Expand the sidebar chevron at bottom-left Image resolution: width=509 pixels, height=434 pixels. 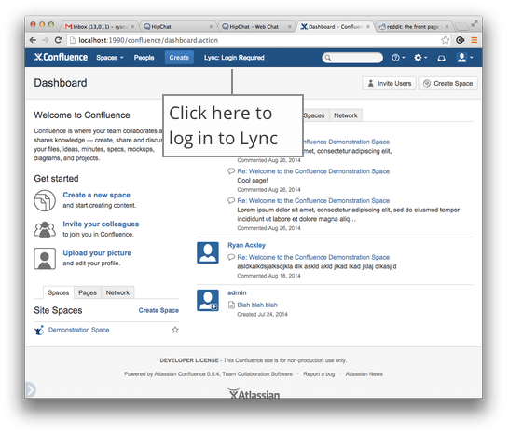(x=31, y=389)
